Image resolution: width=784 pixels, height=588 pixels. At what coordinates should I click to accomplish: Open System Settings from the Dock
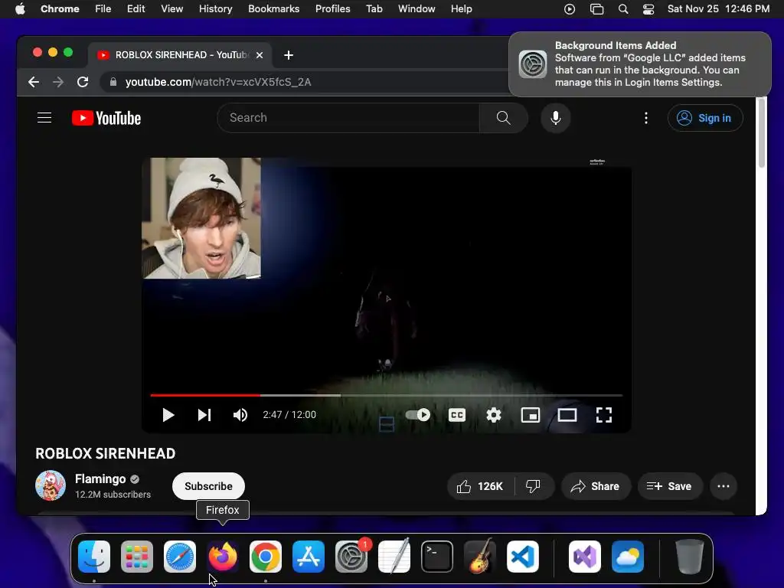pyautogui.click(x=351, y=557)
